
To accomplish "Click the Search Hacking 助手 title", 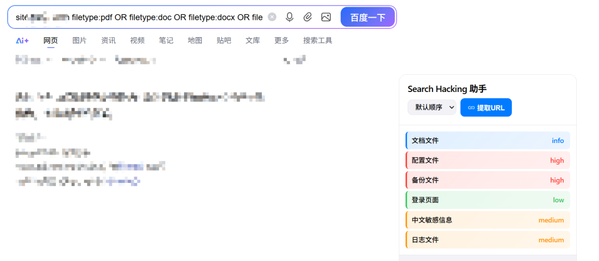I will (x=447, y=89).
